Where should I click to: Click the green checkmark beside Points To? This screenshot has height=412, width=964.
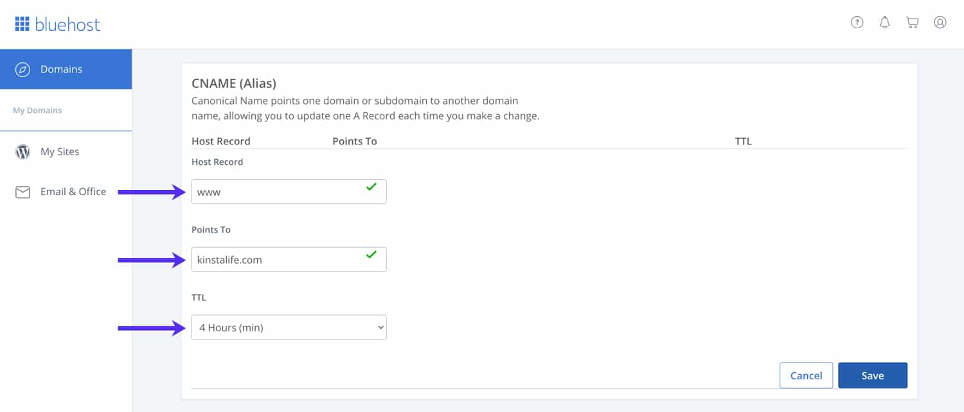tap(371, 255)
